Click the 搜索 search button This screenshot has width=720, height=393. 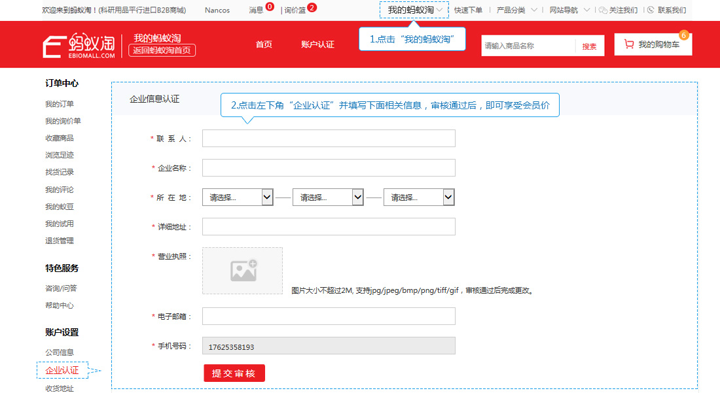(589, 46)
